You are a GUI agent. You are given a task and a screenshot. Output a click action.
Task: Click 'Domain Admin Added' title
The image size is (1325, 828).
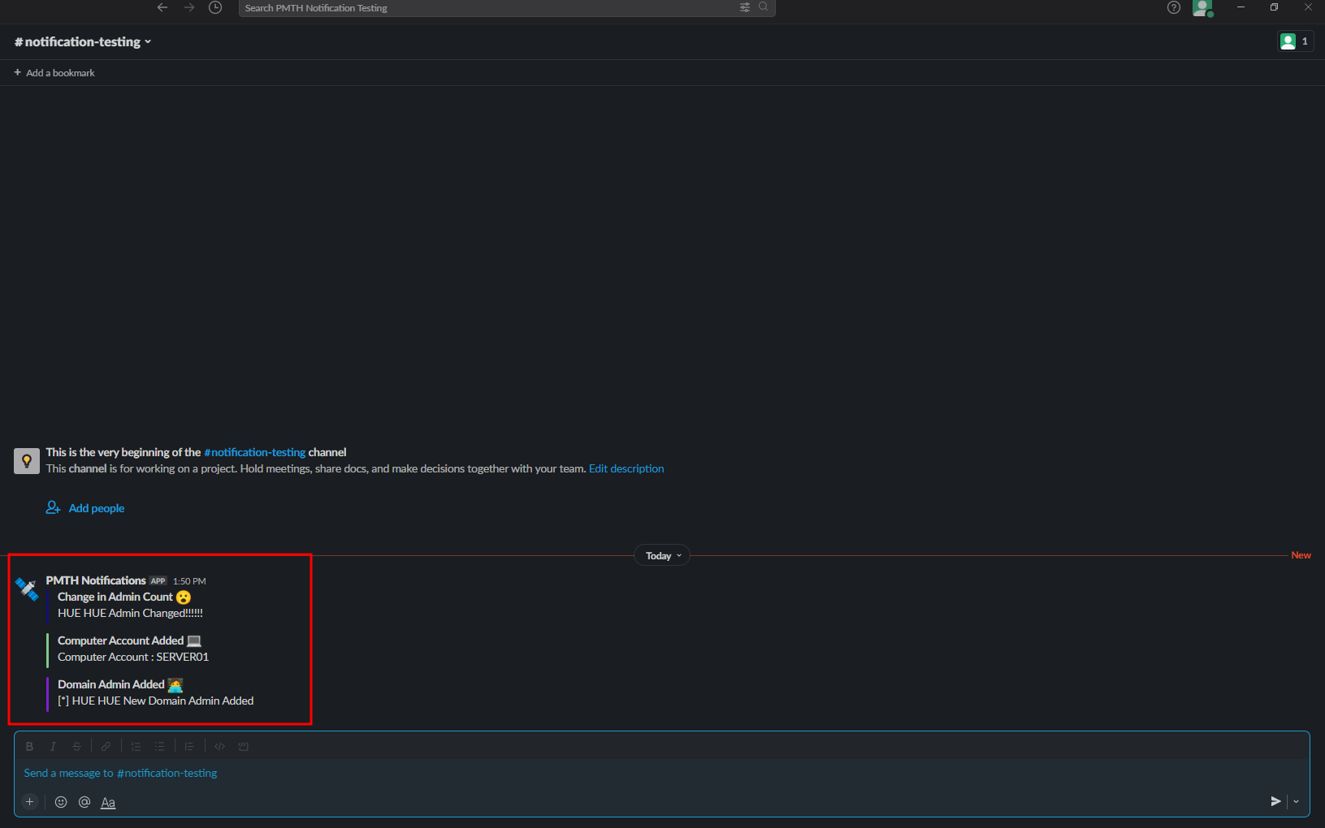tap(111, 684)
